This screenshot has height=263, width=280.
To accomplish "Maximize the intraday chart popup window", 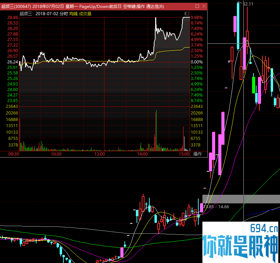I will pyautogui.click(x=197, y=6).
